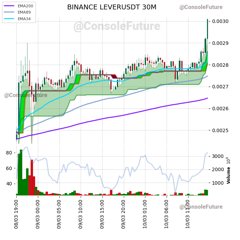Click the 08/03 19:00 time axis label
Screen dimensions: 240x240
16,214
